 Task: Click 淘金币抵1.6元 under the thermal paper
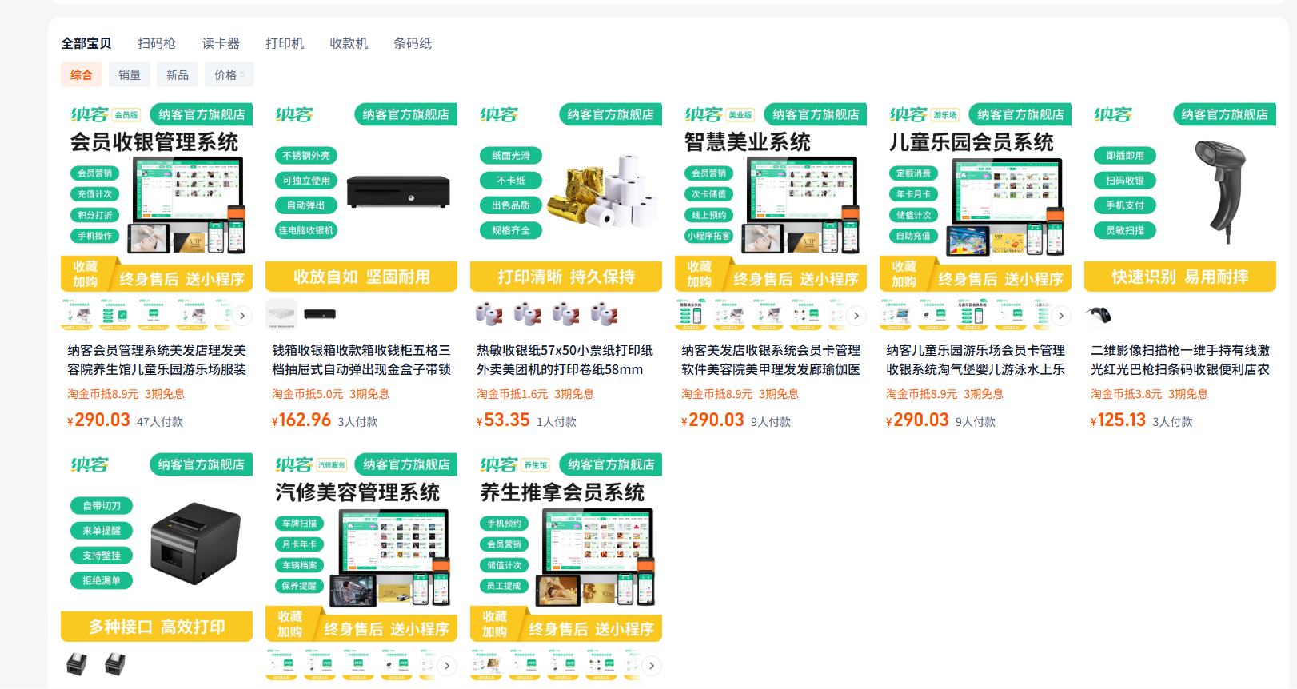click(x=513, y=394)
